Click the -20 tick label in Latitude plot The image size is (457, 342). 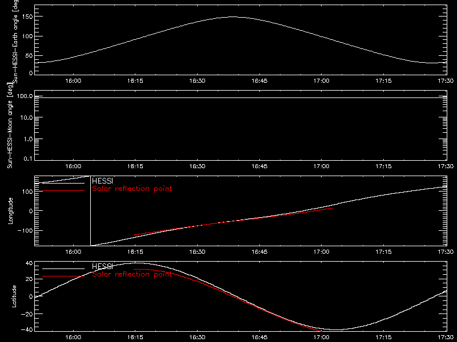[x=27, y=314]
